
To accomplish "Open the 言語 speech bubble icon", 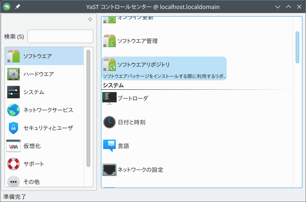I will (109, 146).
